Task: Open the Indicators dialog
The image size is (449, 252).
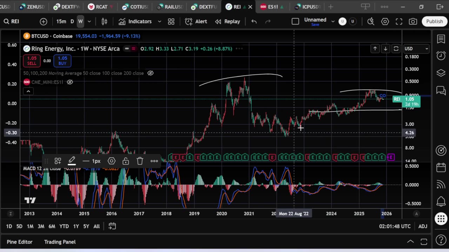Action: click(x=135, y=21)
